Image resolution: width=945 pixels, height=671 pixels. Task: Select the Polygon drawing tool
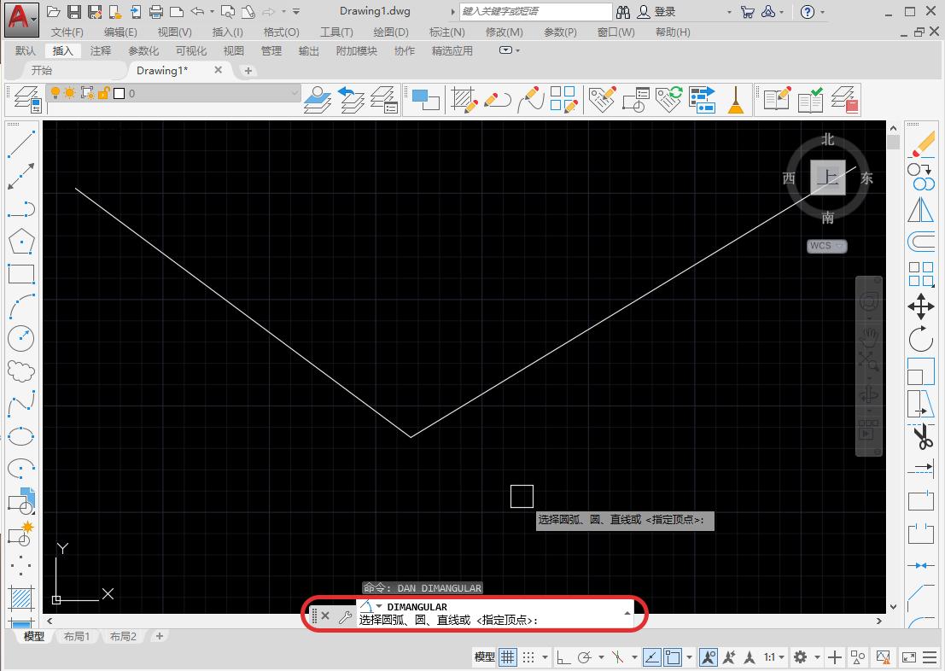pyautogui.click(x=20, y=242)
